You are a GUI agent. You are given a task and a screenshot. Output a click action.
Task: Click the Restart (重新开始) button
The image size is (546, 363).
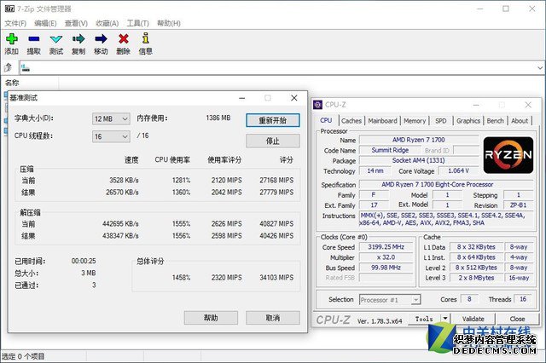[273, 120]
